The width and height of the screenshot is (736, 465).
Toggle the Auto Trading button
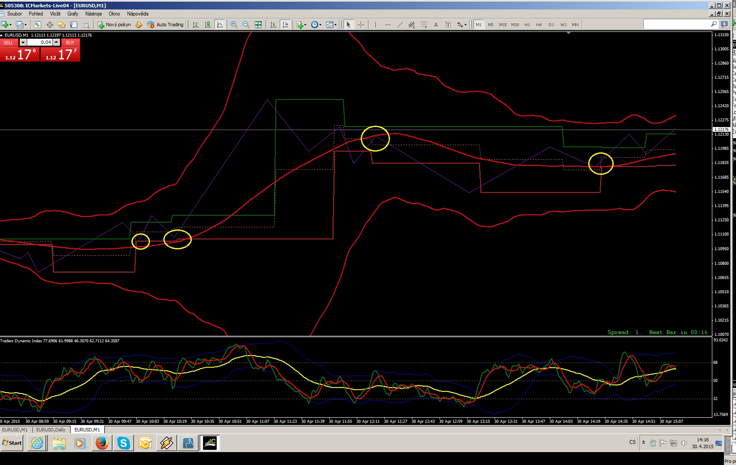tap(165, 25)
